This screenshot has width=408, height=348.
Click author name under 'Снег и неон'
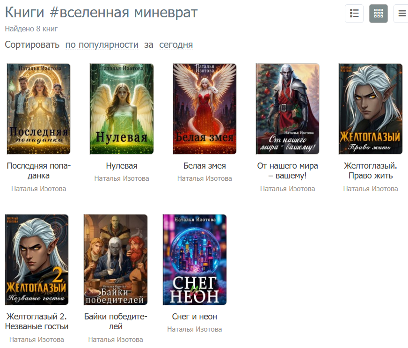[x=194, y=329]
